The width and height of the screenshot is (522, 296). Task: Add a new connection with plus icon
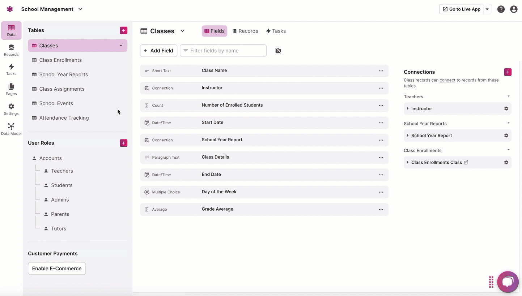click(508, 72)
